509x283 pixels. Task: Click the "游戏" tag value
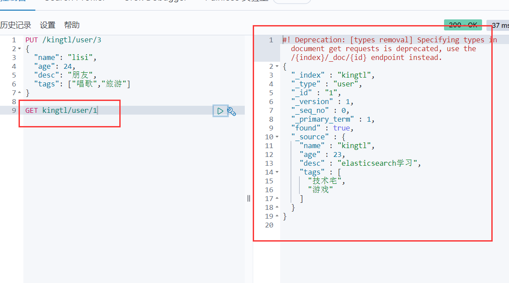(x=320, y=190)
